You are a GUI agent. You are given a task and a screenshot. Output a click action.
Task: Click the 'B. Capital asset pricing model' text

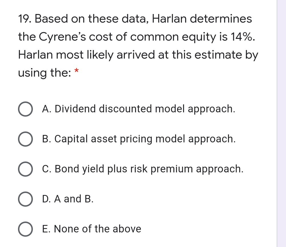[139, 139]
